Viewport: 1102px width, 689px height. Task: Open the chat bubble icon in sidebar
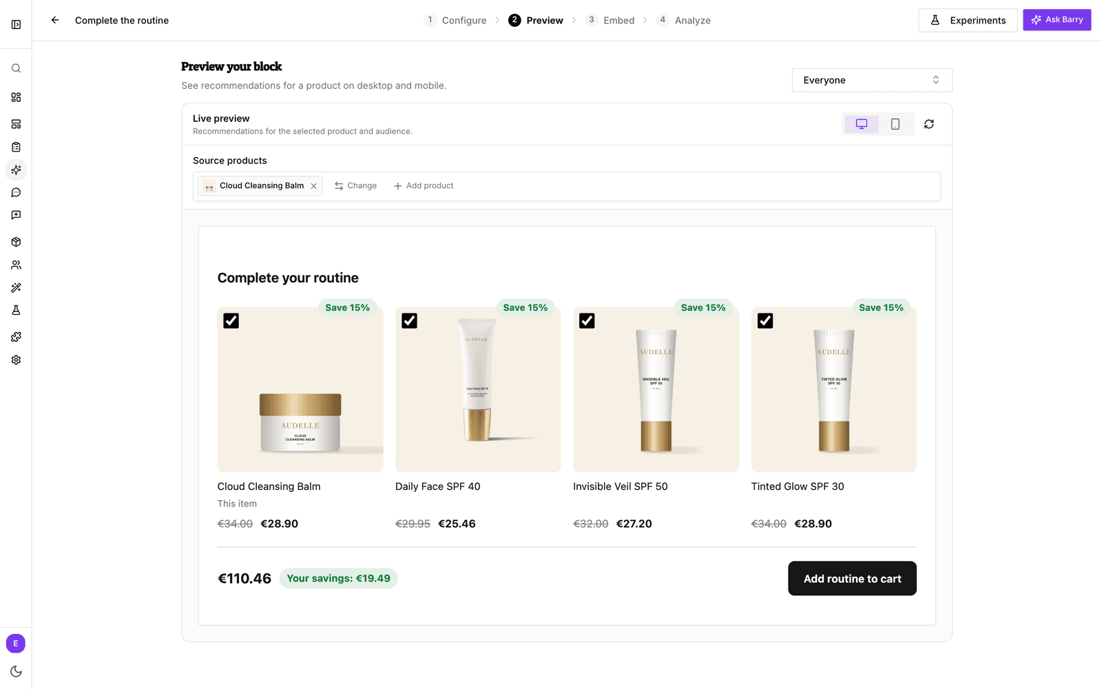[x=16, y=192]
